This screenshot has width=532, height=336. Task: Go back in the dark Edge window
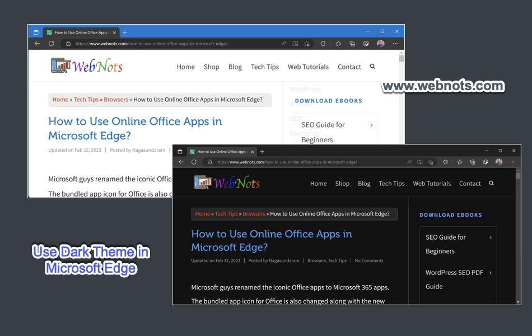pyautogui.click(x=181, y=162)
